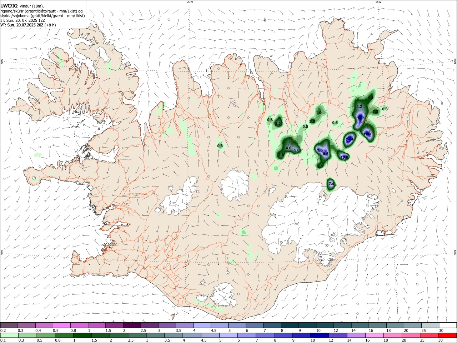Pick the deepest blue swatch above bottom-row label 10
This screenshot has width=457, height=343.
point(320,335)
